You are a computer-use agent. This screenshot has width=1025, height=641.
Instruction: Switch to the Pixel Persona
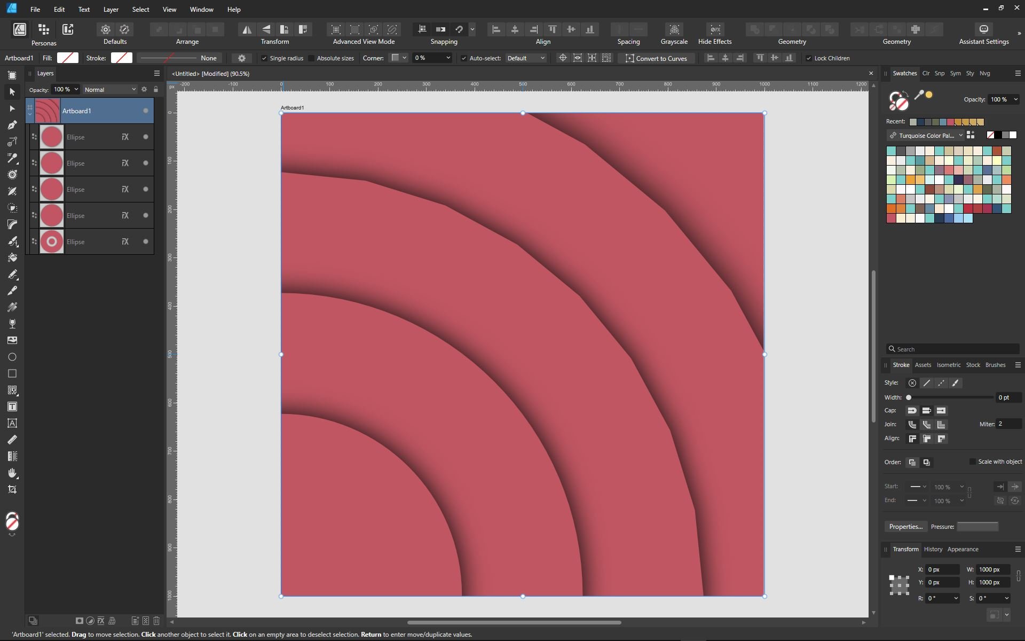click(44, 29)
